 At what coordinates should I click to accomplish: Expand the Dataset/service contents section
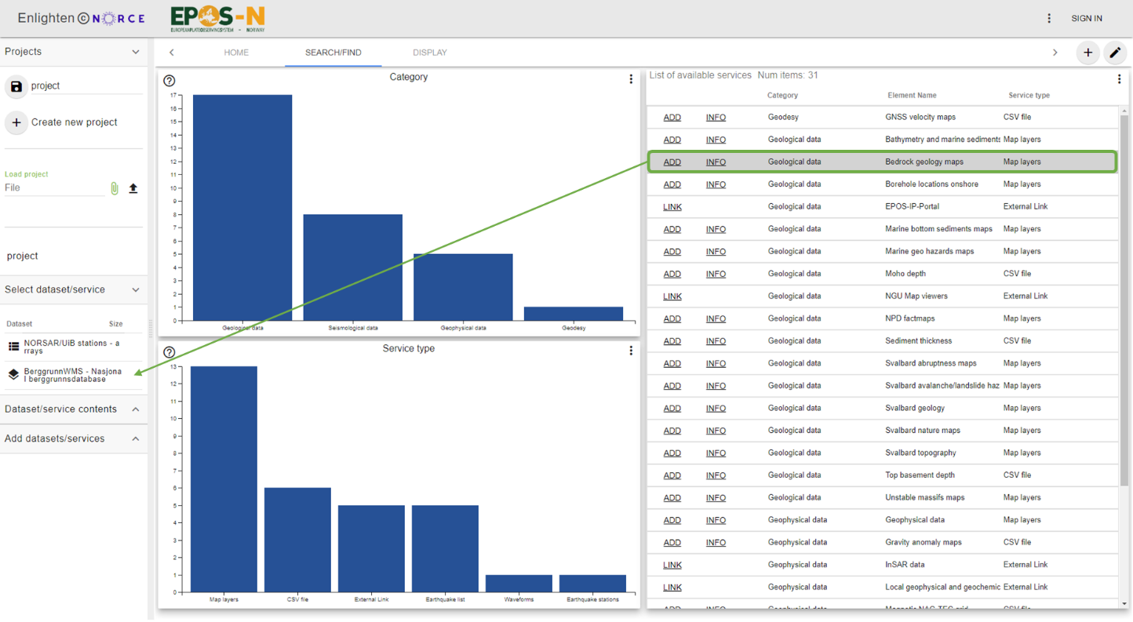136,409
